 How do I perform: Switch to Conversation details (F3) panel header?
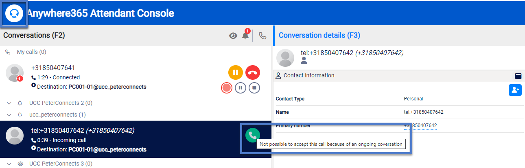pos(319,36)
